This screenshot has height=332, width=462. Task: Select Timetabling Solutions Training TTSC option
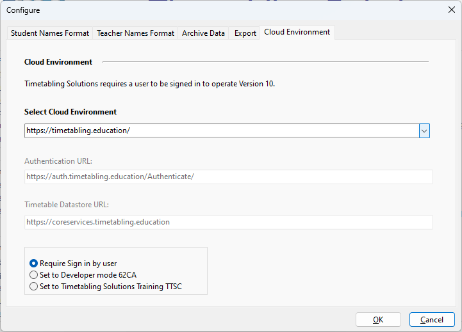pyautogui.click(x=106, y=287)
